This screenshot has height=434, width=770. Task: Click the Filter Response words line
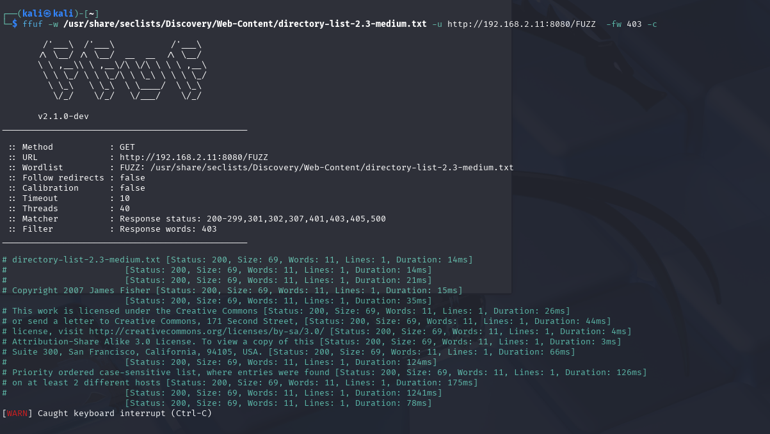point(113,229)
